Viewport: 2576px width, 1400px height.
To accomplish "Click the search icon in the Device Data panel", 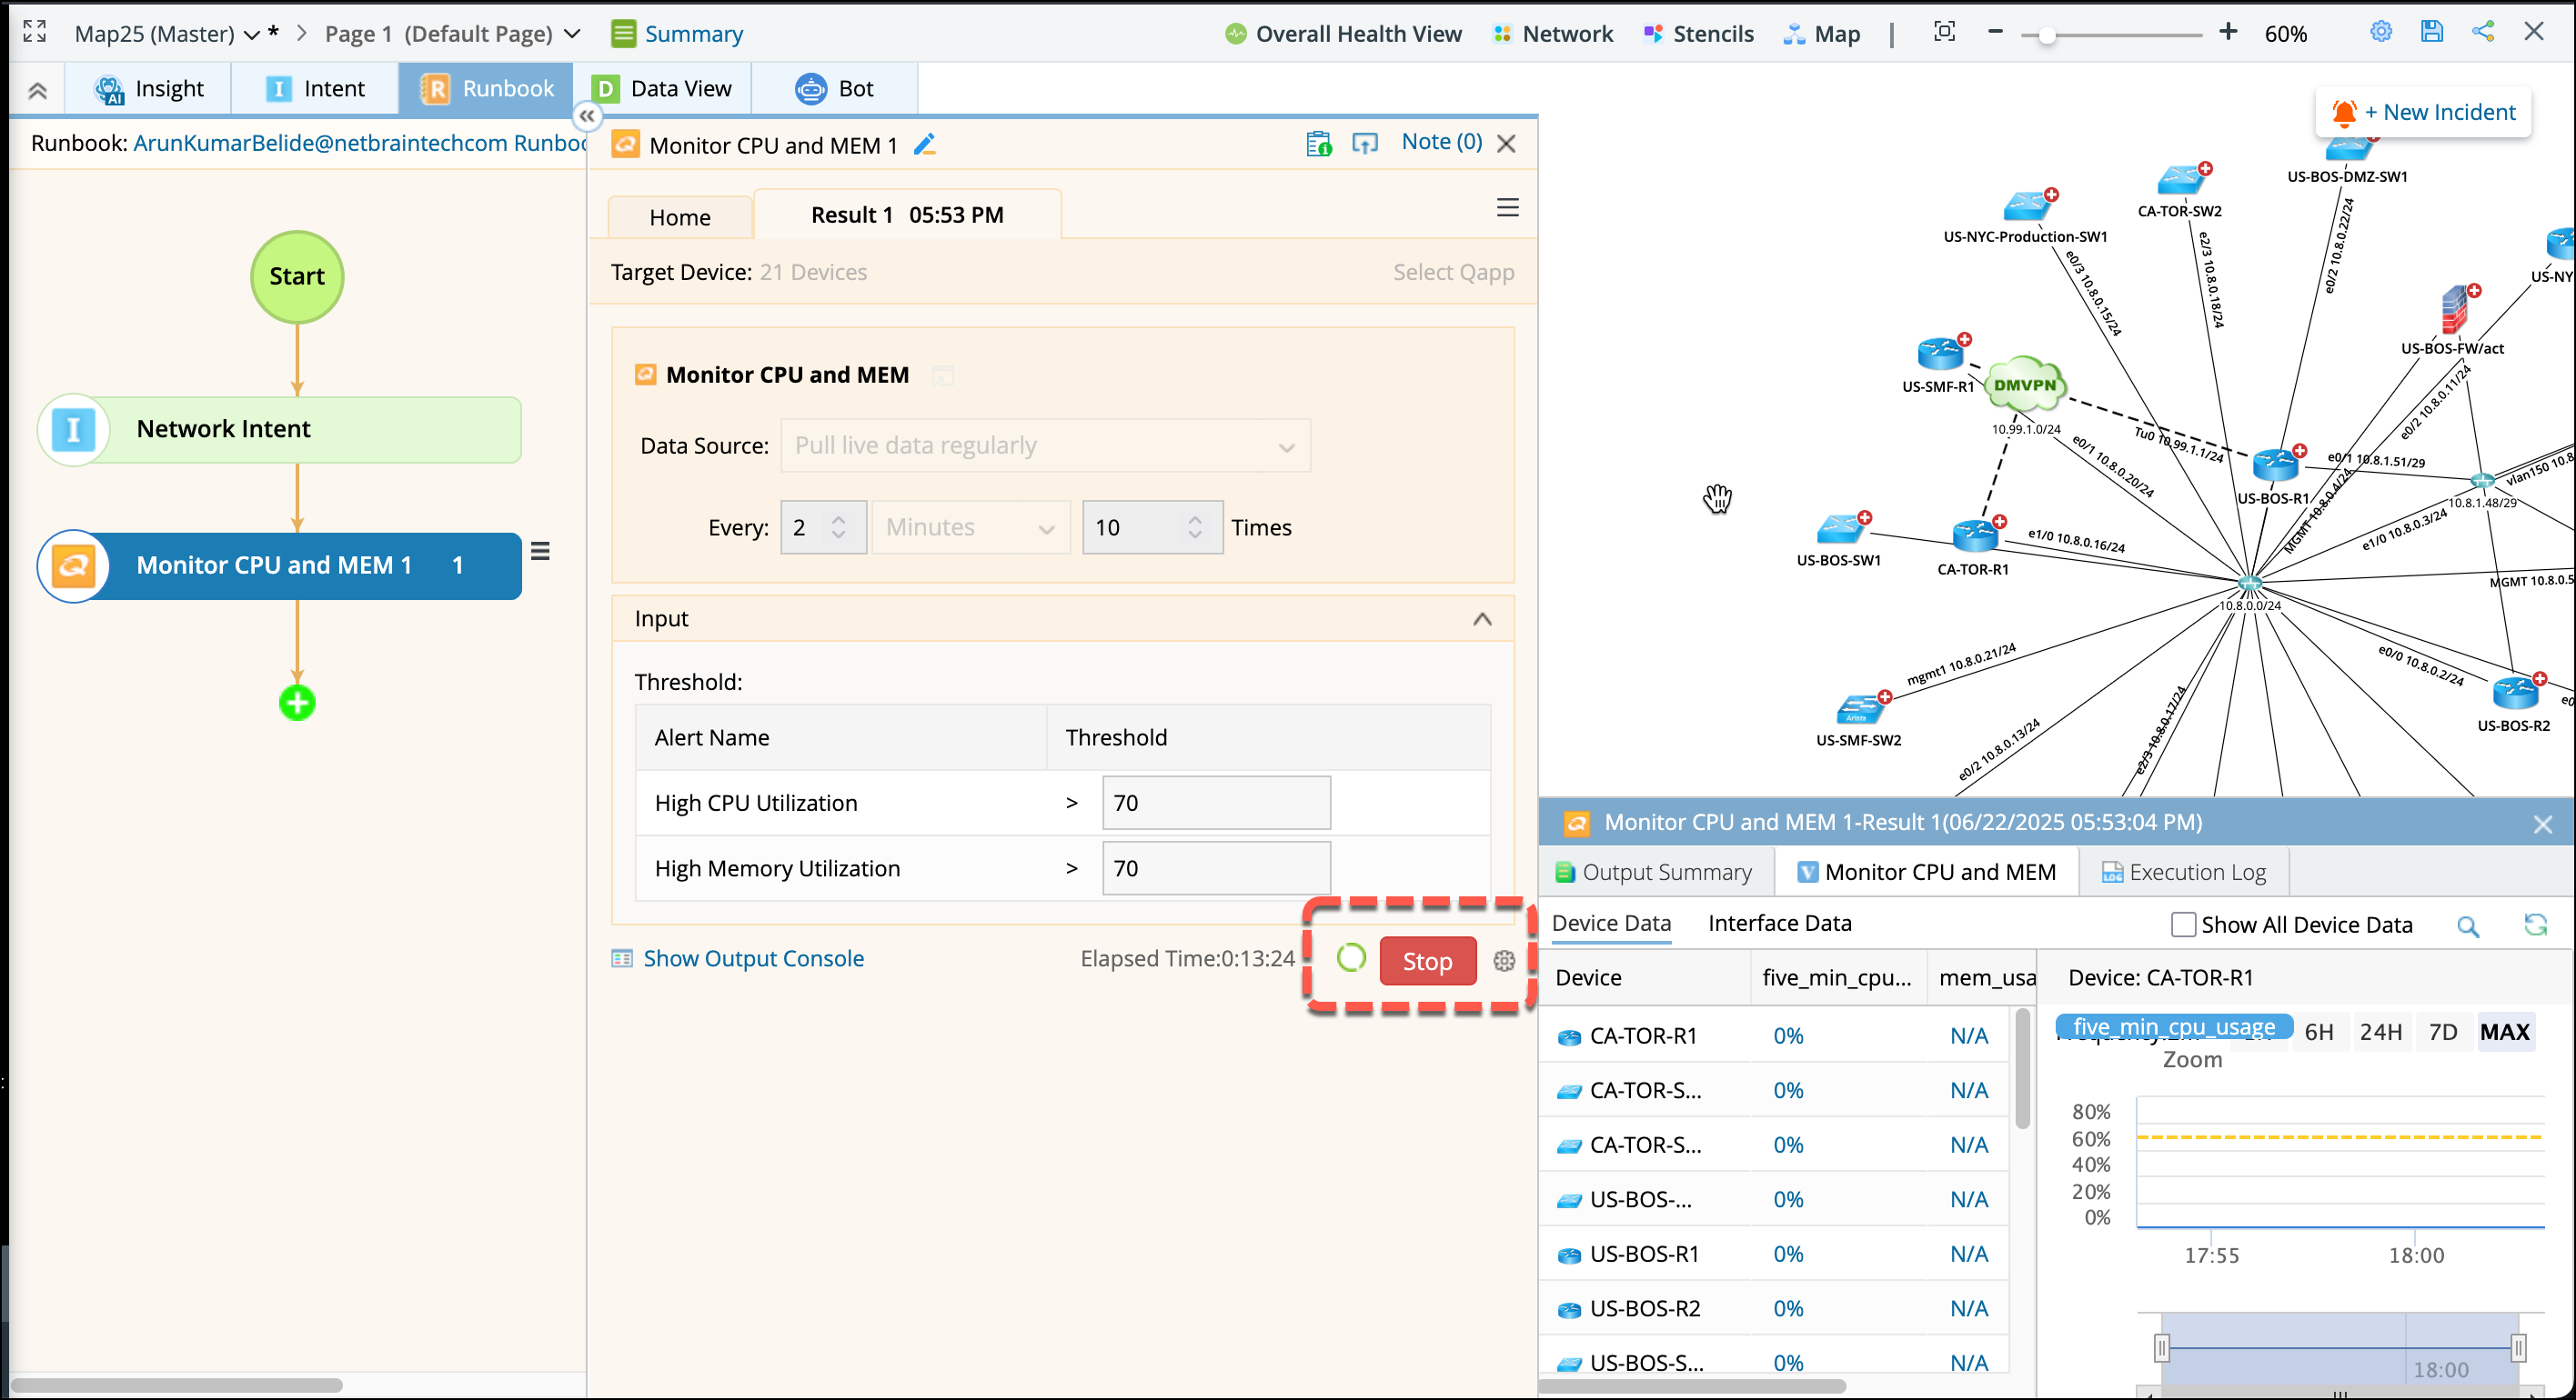I will tap(2467, 925).
